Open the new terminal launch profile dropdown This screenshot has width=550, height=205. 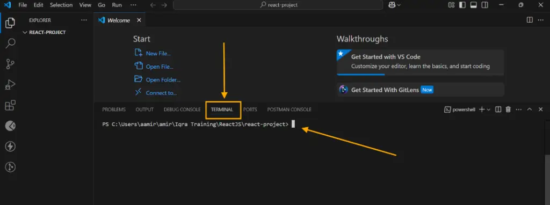point(489,109)
